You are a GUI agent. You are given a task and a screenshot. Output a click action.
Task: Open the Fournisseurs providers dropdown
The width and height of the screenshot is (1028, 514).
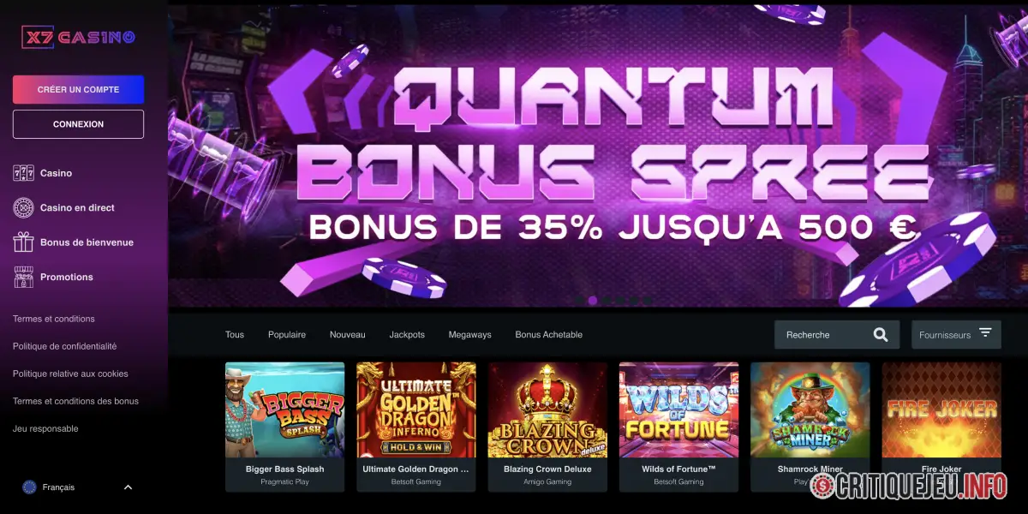tap(956, 335)
